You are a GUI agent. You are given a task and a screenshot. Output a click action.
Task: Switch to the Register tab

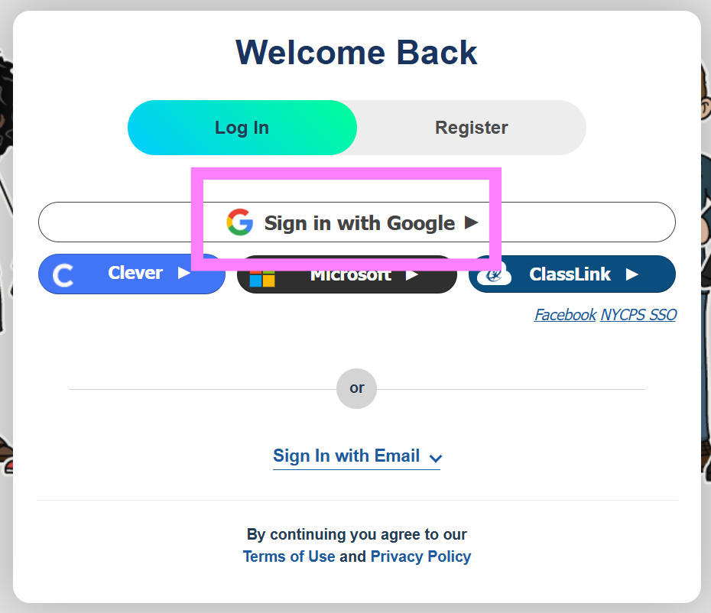[471, 128]
